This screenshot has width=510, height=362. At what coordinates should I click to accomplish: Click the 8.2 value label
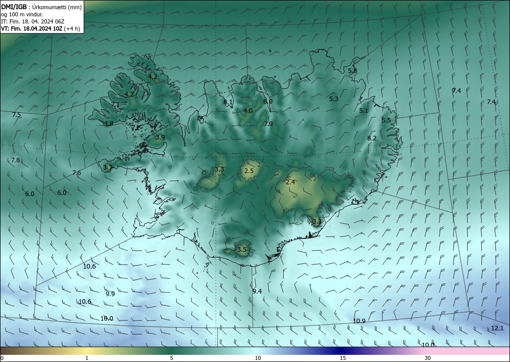click(372, 138)
